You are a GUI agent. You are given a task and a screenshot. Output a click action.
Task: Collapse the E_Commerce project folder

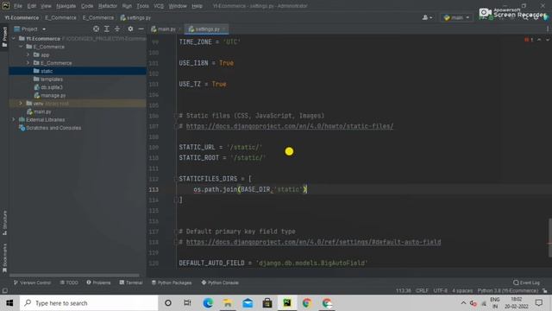pyautogui.click(x=21, y=47)
